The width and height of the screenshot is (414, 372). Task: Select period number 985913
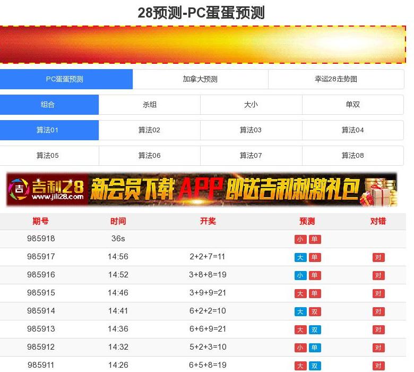tap(41, 329)
